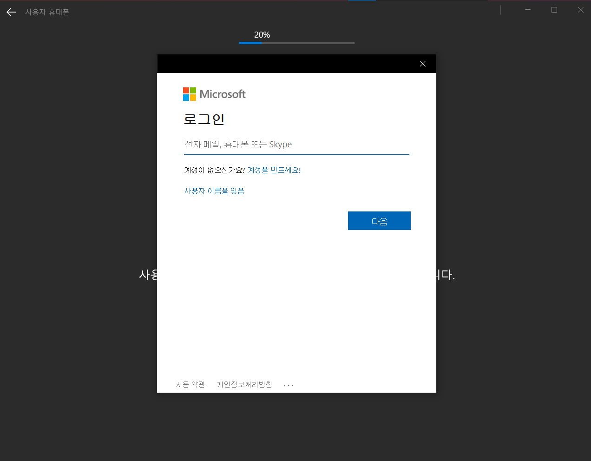Close the Microsoft login dialog

click(423, 64)
